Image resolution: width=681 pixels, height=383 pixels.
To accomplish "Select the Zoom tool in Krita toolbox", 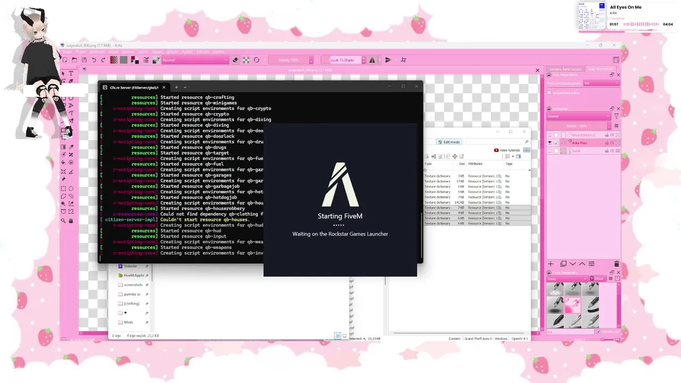I will pos(63,221).
